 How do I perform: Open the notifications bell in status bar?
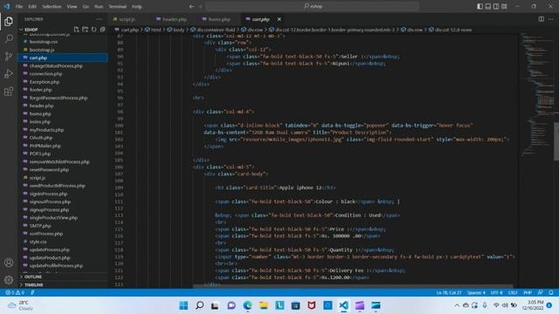551,292
